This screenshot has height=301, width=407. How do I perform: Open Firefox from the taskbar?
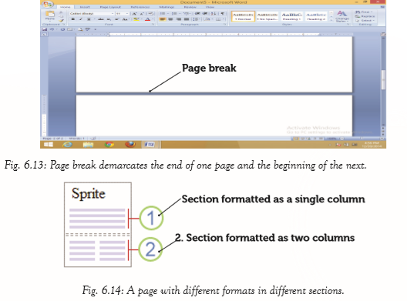[130, 145]
